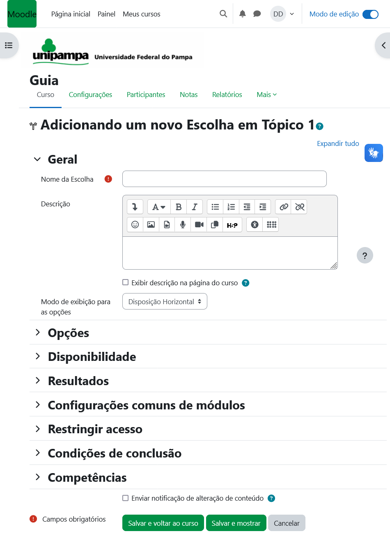Select the unordered list icon

[x=215, y=207]
